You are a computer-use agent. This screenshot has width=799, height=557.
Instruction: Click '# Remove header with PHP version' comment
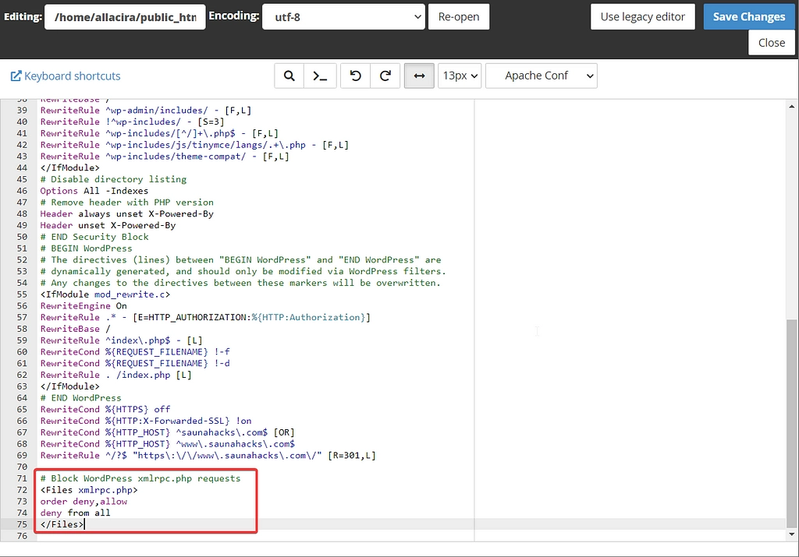click(127, 202)
